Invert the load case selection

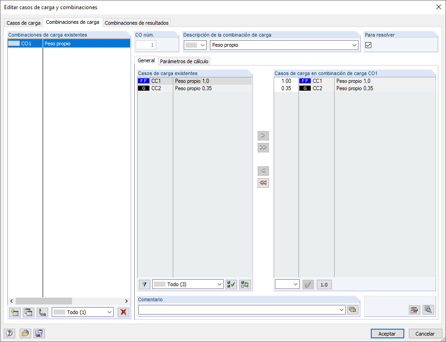pyautogui.click(x=244, y=284)
